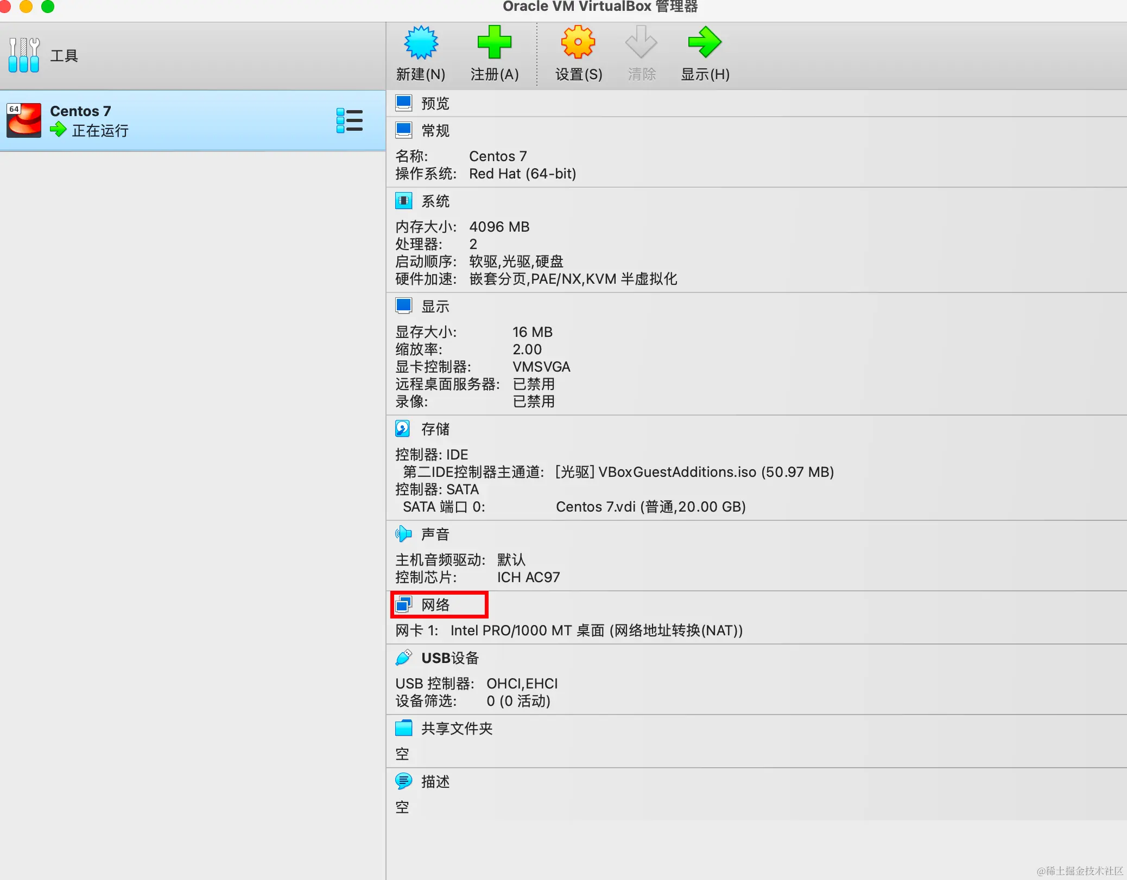
Task: Click the General (常规) section icon
Action: pyautogui.click(x=403, y=130)
